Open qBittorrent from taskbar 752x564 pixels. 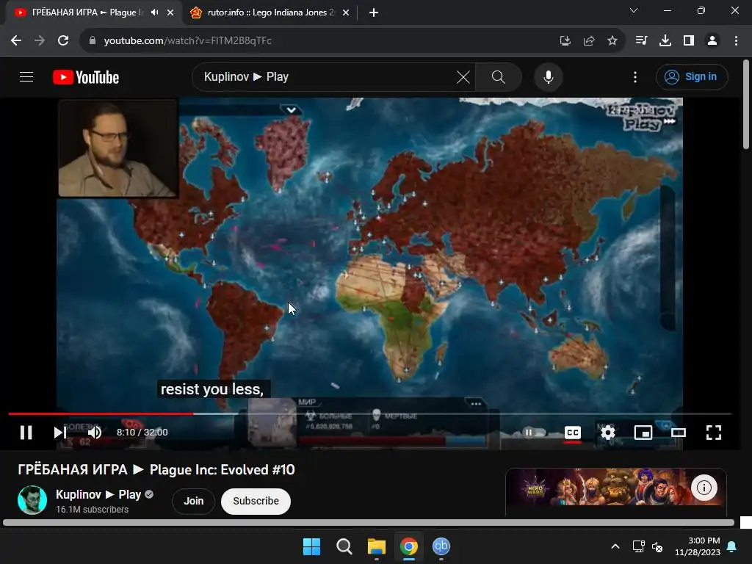pos(441,546)
